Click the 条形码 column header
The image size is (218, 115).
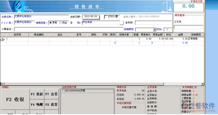(17, 35)
